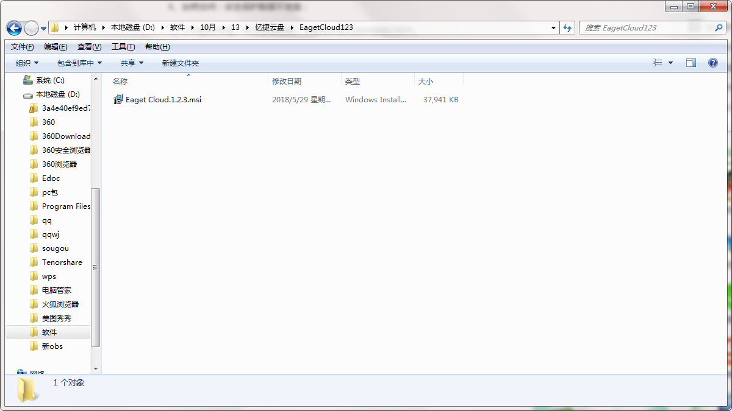The height and width of the screenshot is (411, 732).
Task: Select the 360 folder in tree
Action: tap(48, 122)
